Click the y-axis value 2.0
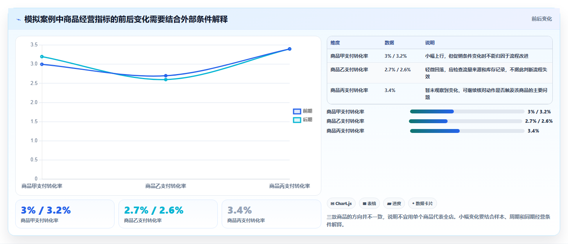568x244 pixels. [x=34, y=103]
